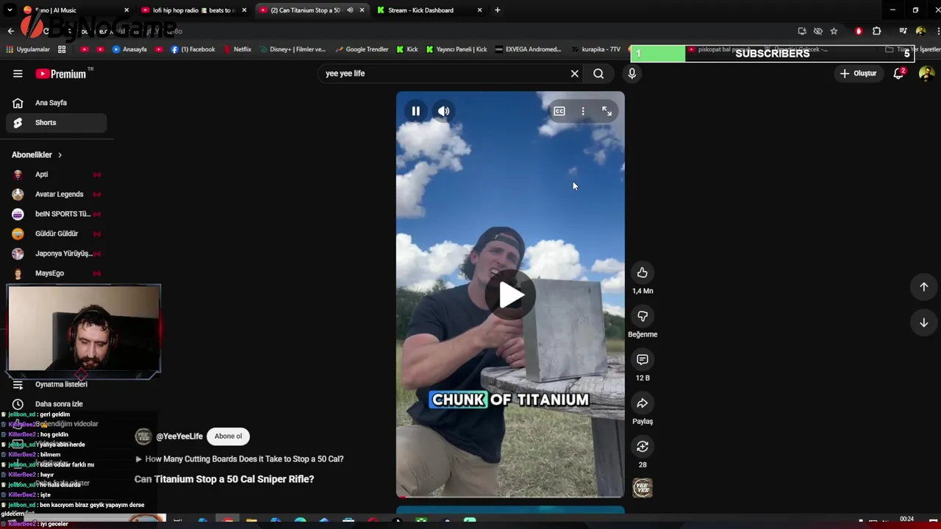Click the magnifier search button
Screen dimensions: 941x529
(598, 73)
